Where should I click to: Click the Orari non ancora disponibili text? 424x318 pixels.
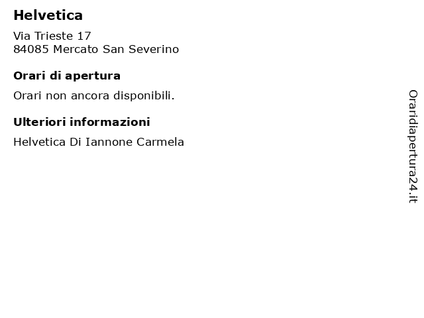[x=94, y=95]
